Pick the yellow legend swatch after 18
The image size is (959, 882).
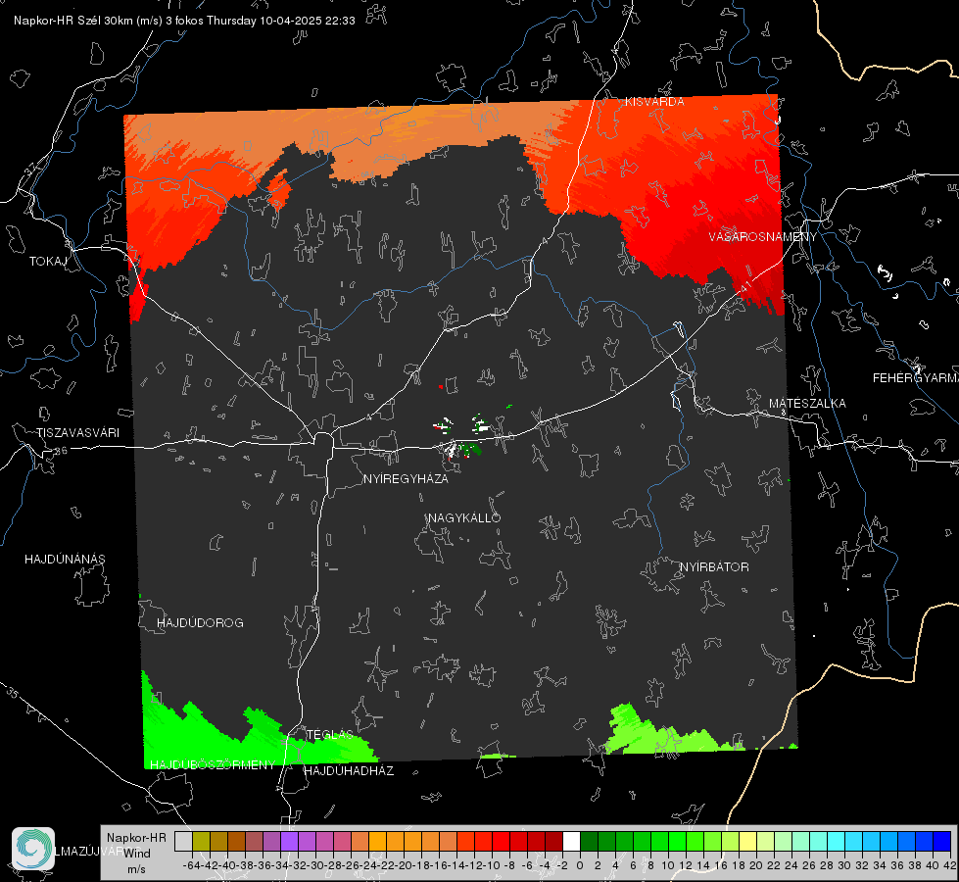pos(748,841)
